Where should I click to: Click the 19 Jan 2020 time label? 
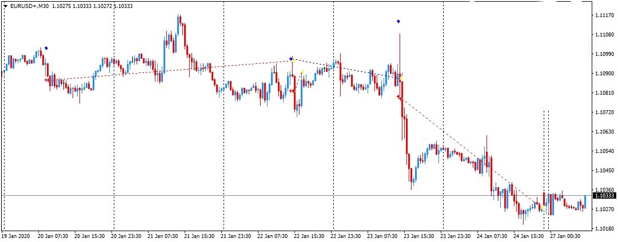(15, 236)
